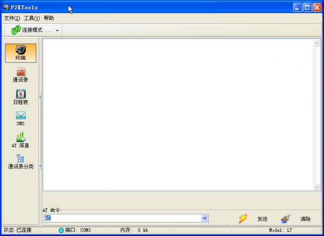This screenshot has width=324, height=236.
Task: Minimize the P2KTools window
Action: (297, 8)
